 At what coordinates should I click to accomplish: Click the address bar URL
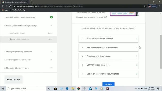pos(50,6)
